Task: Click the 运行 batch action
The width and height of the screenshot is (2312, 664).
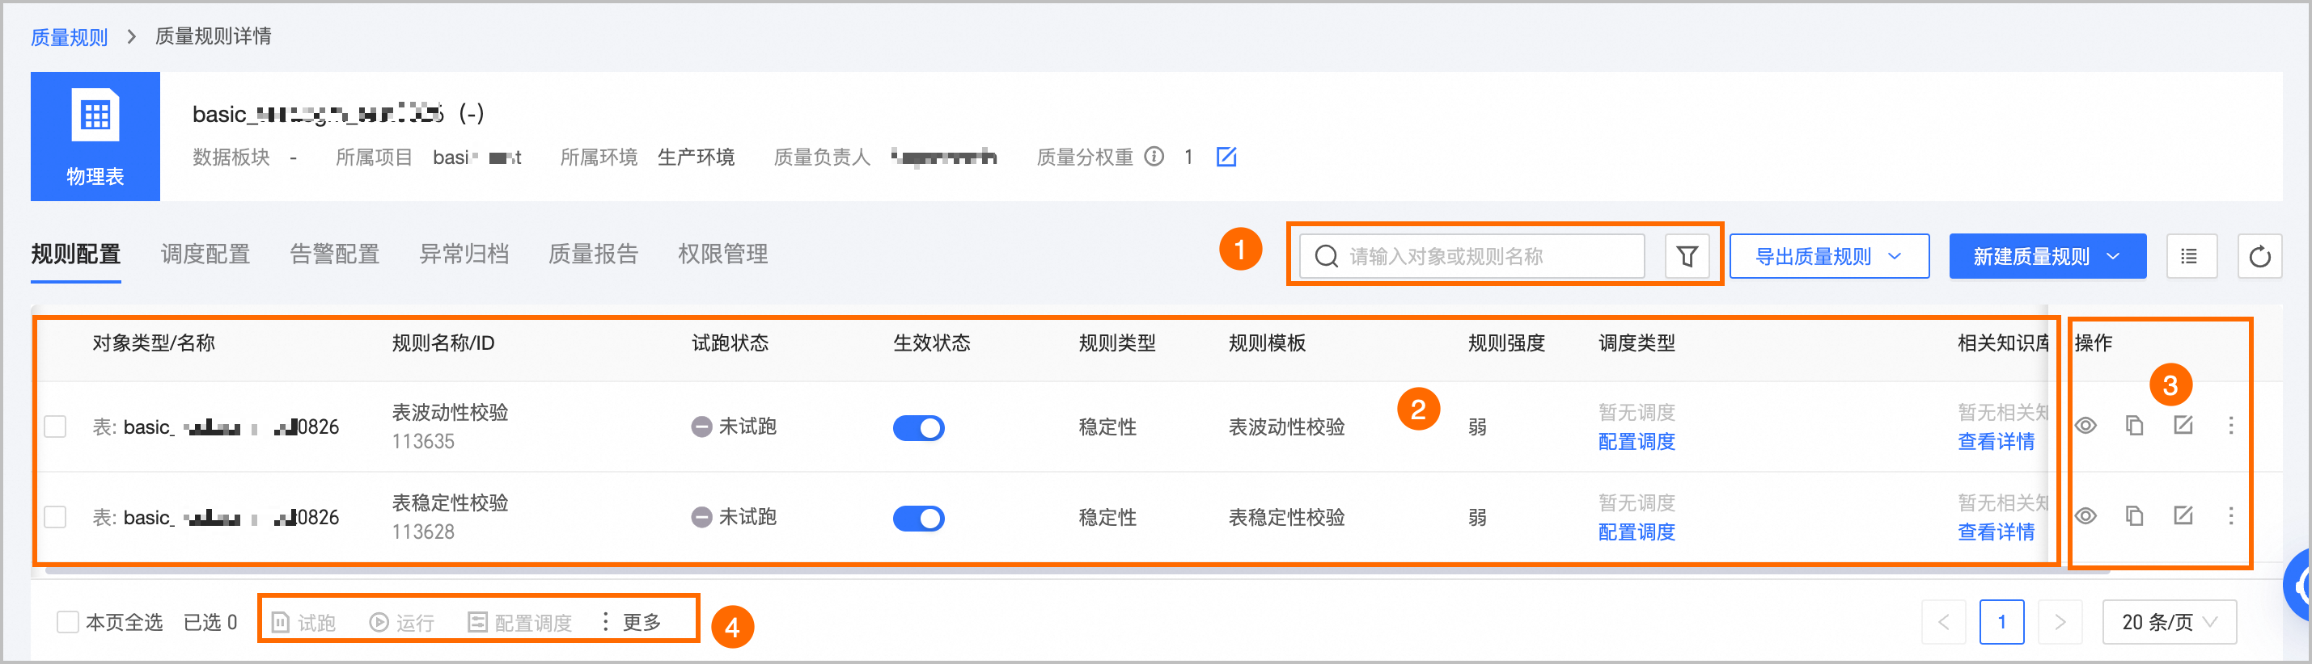Action: pyautogui.click(x=402, y=622)
